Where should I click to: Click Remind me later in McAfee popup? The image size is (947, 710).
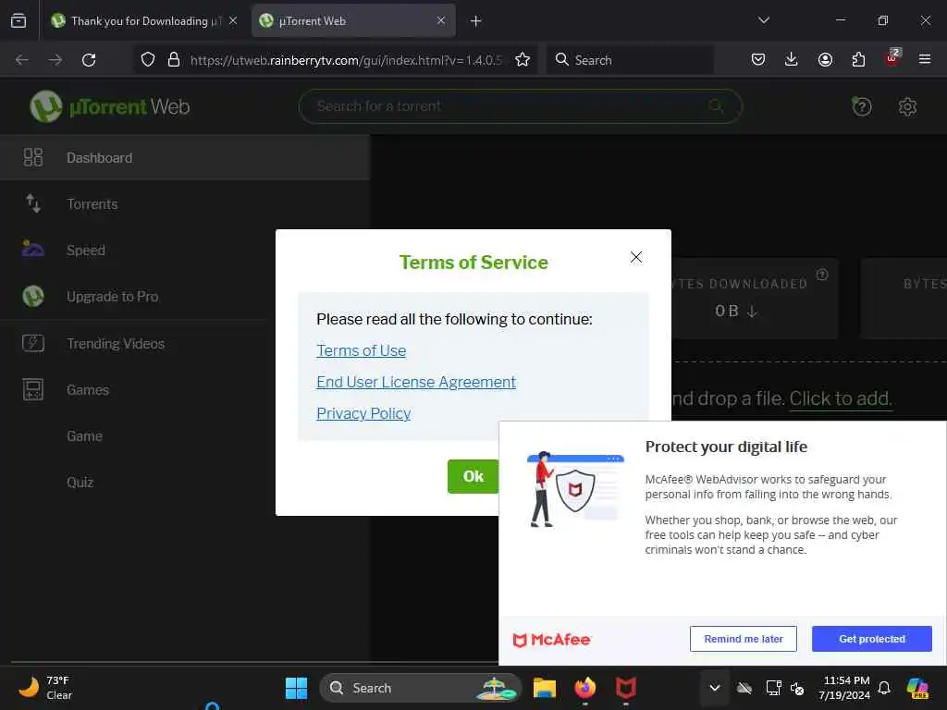click(743, 639)
